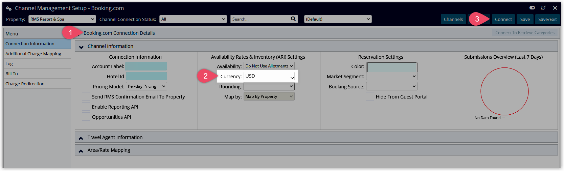Select Connection Information in the menu
The width and height of the screenshot is (564, 171).
(x=37, y=44)
